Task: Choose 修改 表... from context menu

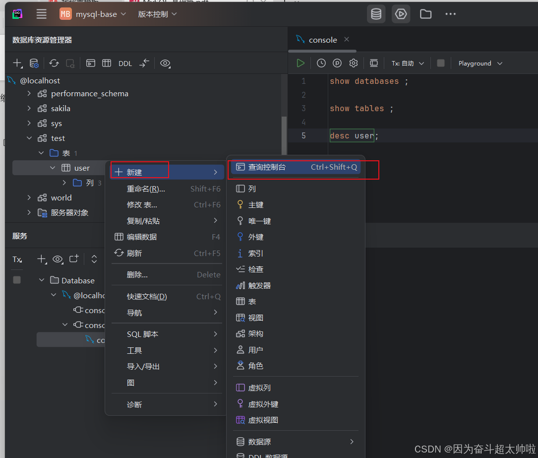Action: [167, 205]
